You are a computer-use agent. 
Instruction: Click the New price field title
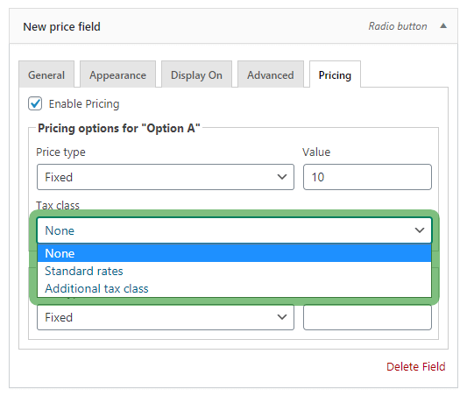point(61,26)
